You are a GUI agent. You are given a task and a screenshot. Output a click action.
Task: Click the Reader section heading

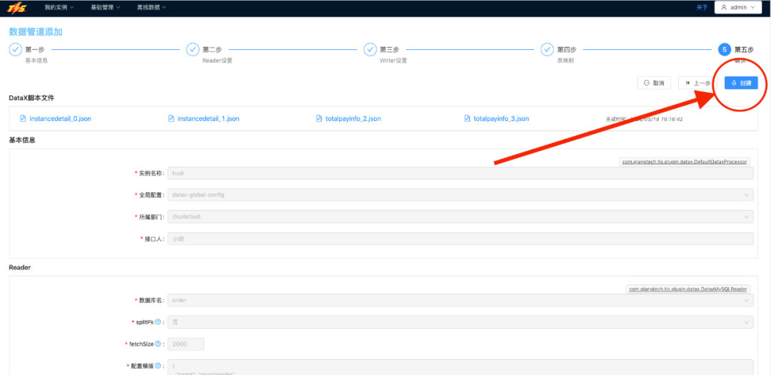(x=20, y=267)
